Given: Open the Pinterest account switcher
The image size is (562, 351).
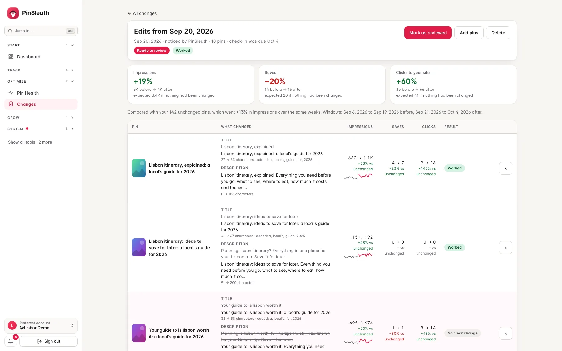Looking at the screenshot, I should coord(41,325).
